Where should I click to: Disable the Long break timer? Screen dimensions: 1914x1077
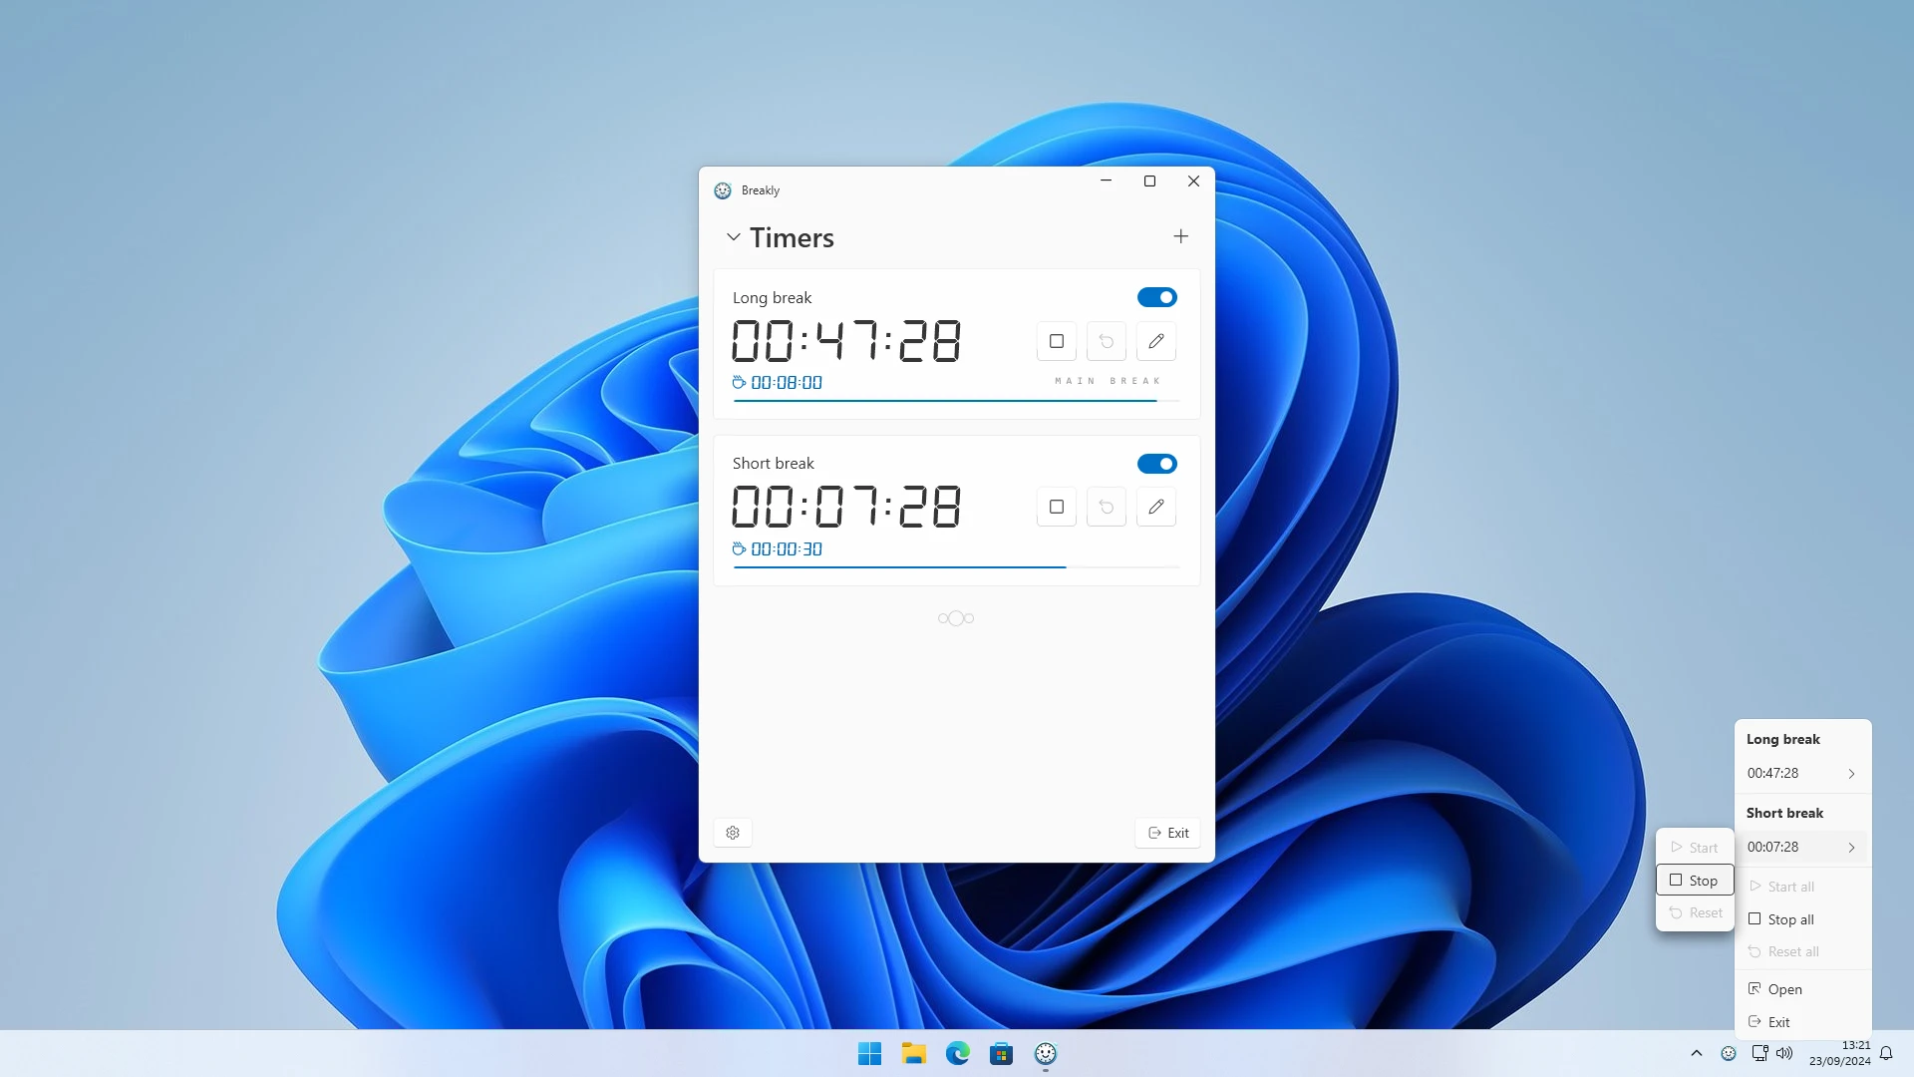point(1156,296)
